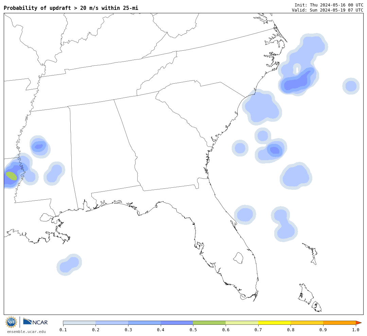
Task: Click the probability blob in the Gulf of Mexico
Action: pos(69,265)
